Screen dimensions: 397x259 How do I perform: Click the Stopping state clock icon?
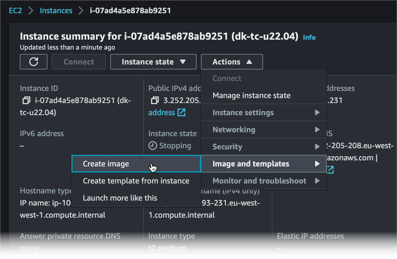pyautogui.click(x=153, y=145)
